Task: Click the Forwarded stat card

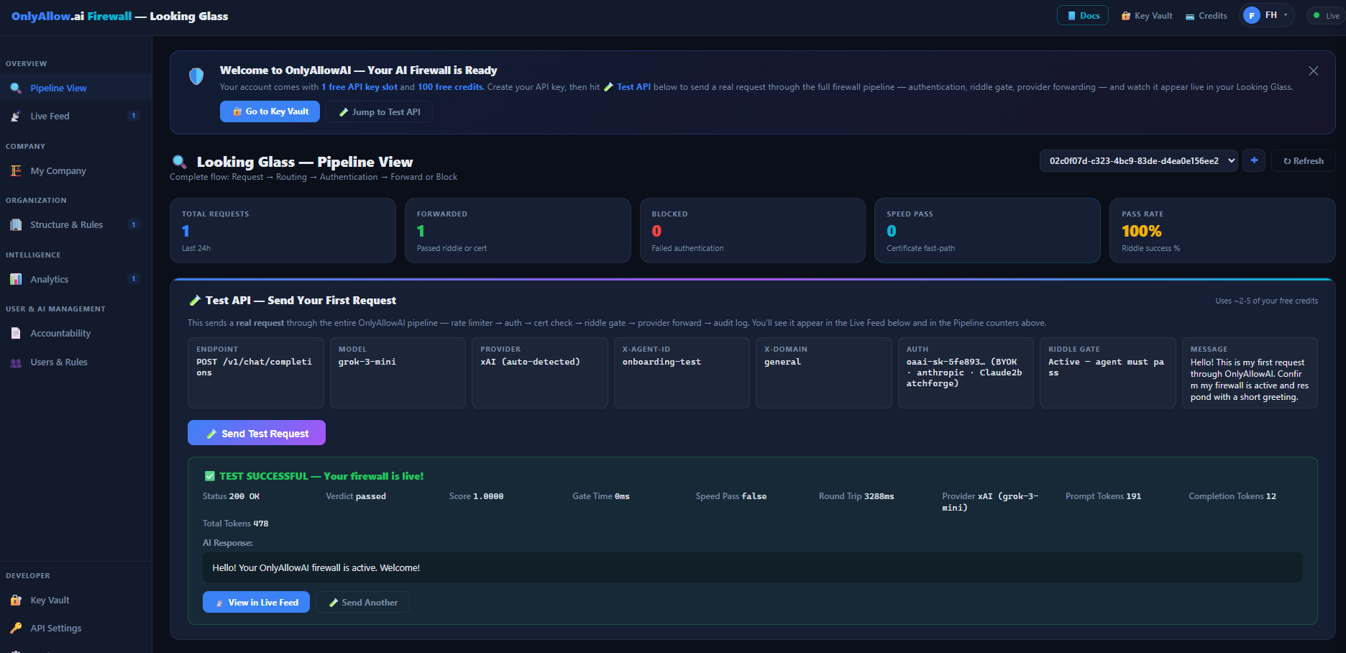Action: 518,230
